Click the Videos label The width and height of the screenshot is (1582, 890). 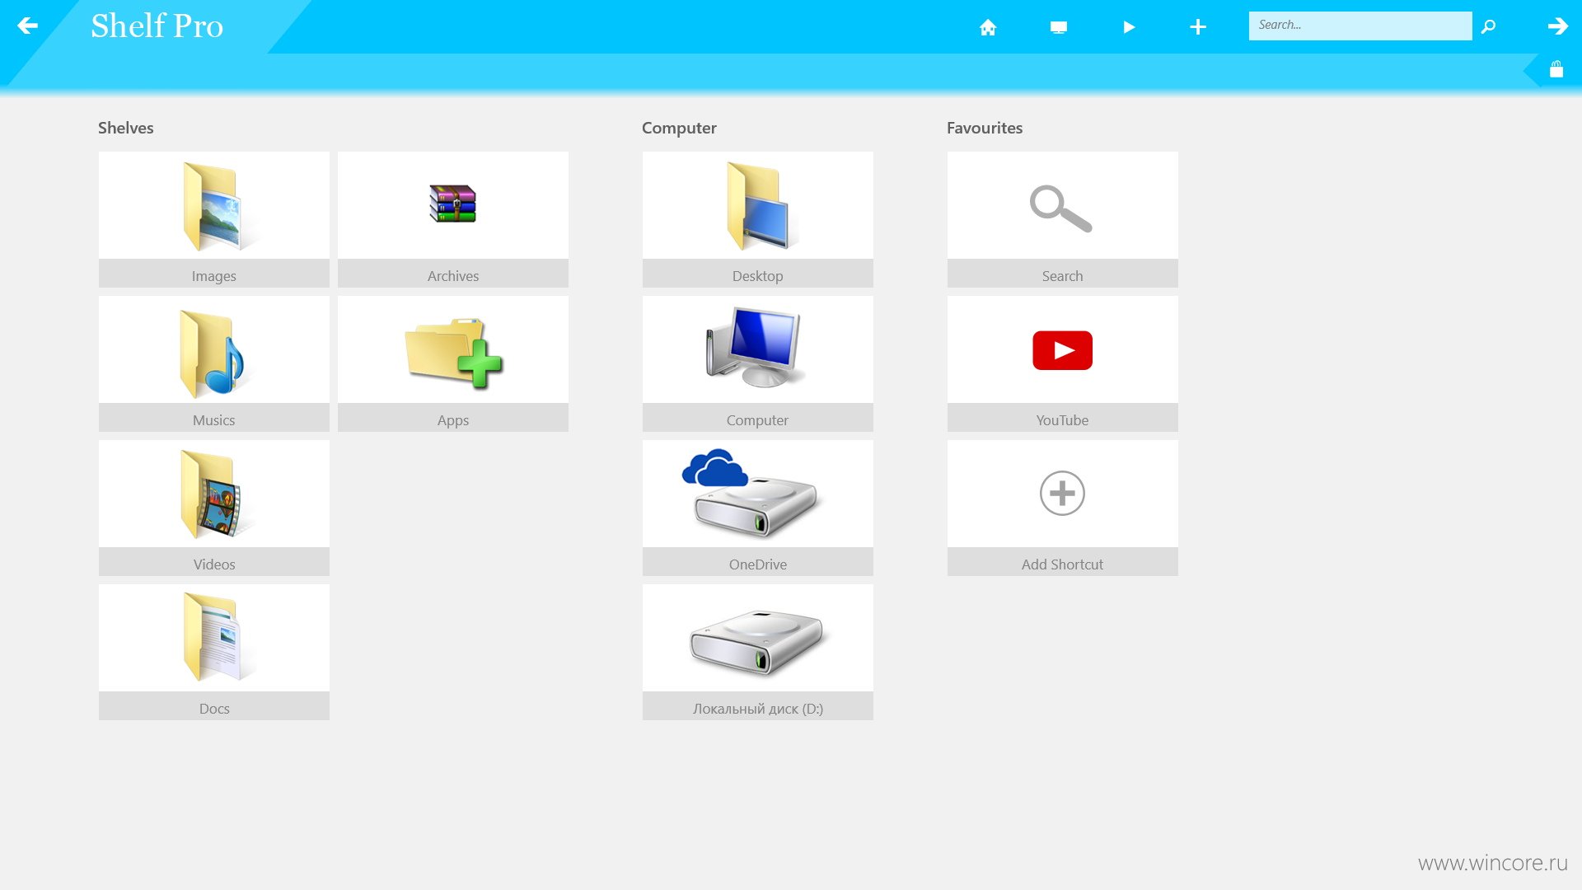pyautogui.click(x=214, y=564)
